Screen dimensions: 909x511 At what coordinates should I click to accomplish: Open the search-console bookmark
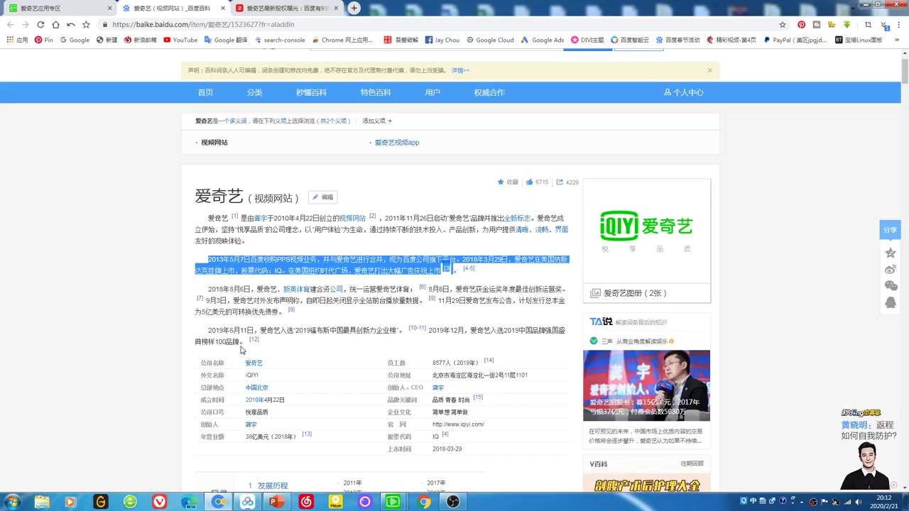pos(280,40)
